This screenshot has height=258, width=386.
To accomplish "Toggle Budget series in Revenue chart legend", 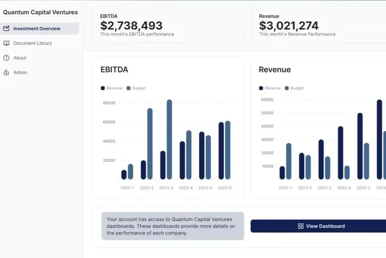I will [x=295, y=88].
